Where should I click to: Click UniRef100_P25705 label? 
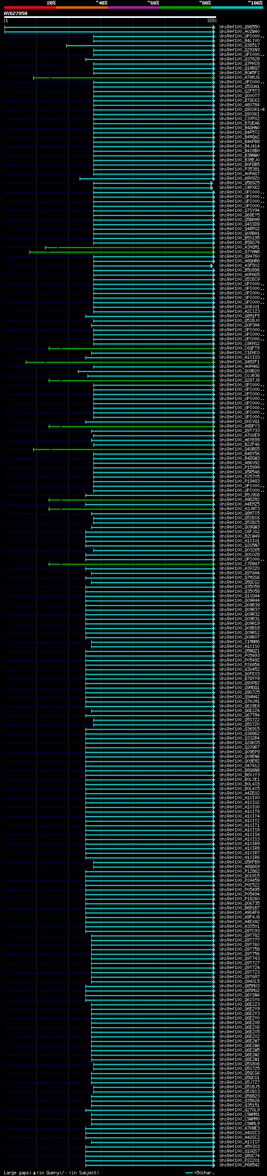click(239, 476)
